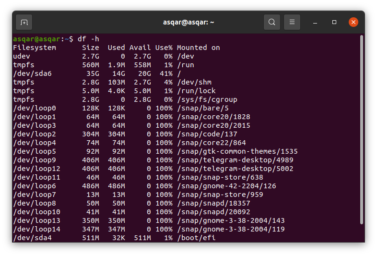377x256 pixels.
Task: Click the 'Filesystem' column header
Action: point(35,48)
